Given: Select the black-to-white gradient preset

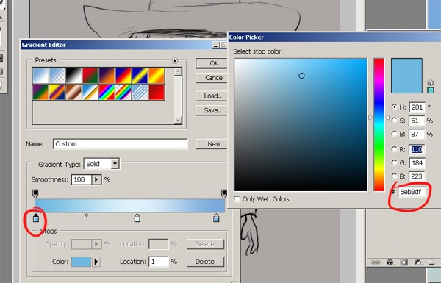Looking at the screenshot, I should click(73, 76).
